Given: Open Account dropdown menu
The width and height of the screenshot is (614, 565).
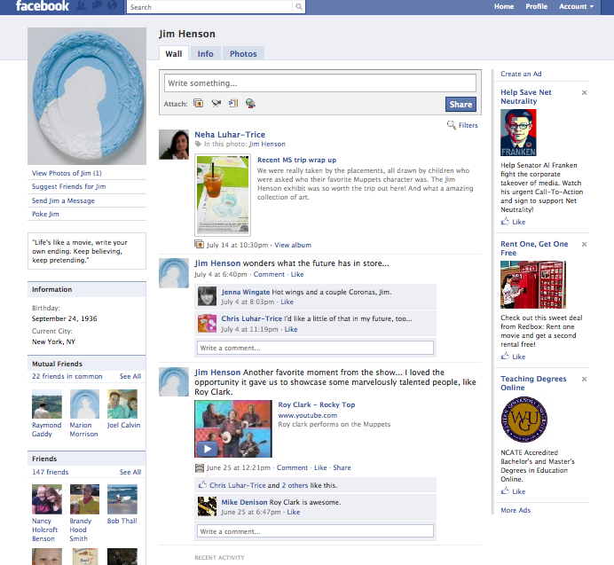Looking at the screenshot, I should [576, 7].
